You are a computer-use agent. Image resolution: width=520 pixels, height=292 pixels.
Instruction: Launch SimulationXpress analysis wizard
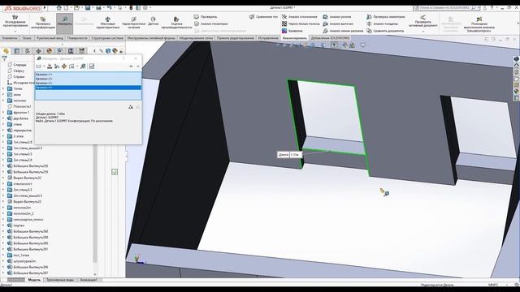479,24
